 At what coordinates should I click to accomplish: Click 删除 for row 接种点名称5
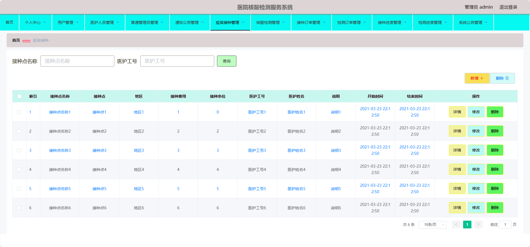(495, 188)
